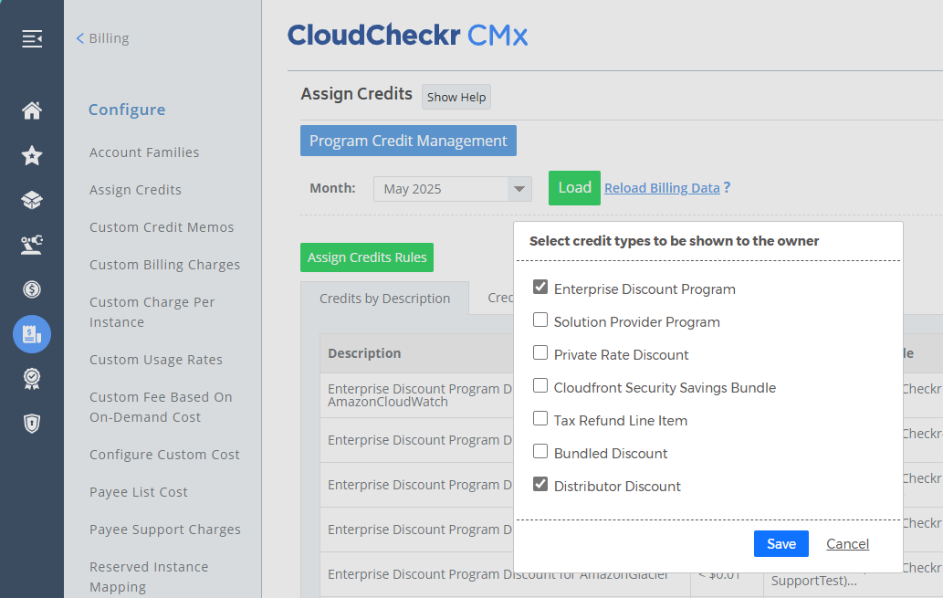Switch to Credits by Description tab
The width and height of the screenshot is (943, 598).
(x=385, y=299)
